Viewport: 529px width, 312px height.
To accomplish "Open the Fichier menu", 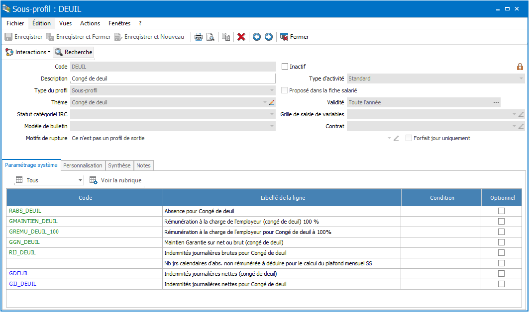I will pyautogui.click(x=15, y=23).
